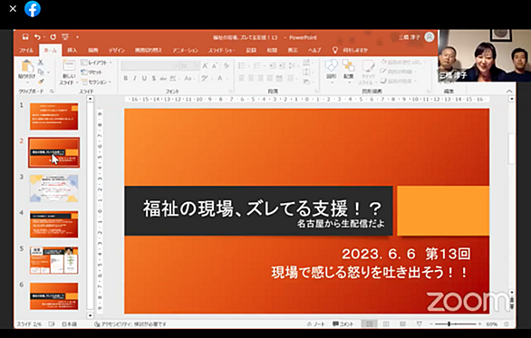The width and height of the screenshot is (531, 338).
Task: Switch to Slide Sorter view icon
Action: coord(386,324)
